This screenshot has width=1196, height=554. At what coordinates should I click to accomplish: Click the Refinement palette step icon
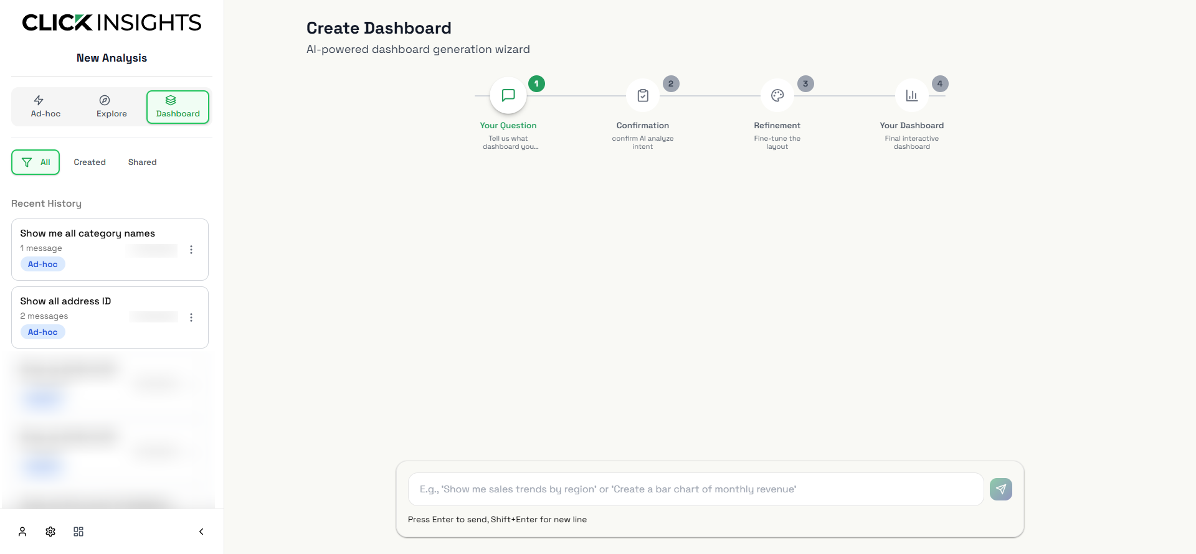[x=777, y=95]
